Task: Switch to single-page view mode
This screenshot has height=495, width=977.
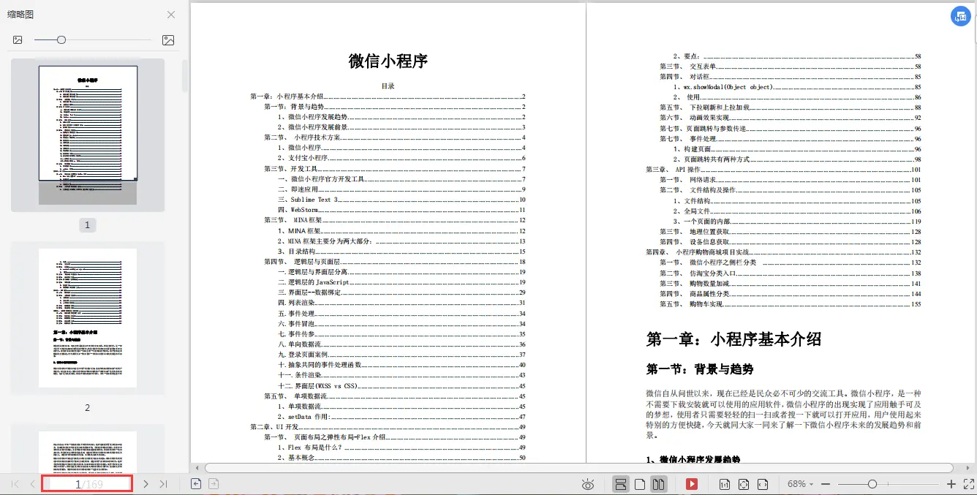Action: 639,483
